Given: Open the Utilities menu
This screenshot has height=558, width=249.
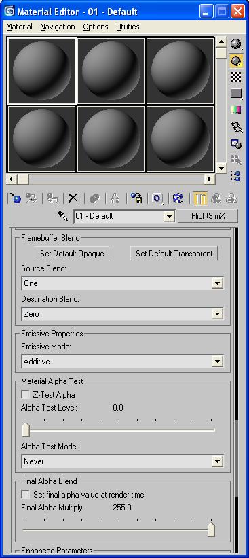Looking at the screenshot, I should pyautogui.click(x=128, y=27).
